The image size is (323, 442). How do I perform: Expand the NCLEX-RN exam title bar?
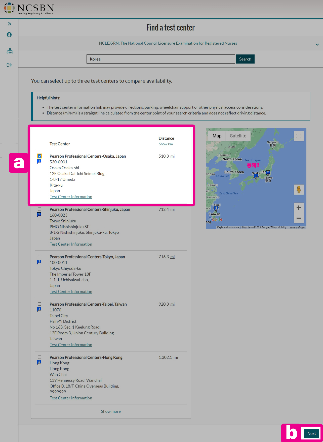(x=171, y=43)
